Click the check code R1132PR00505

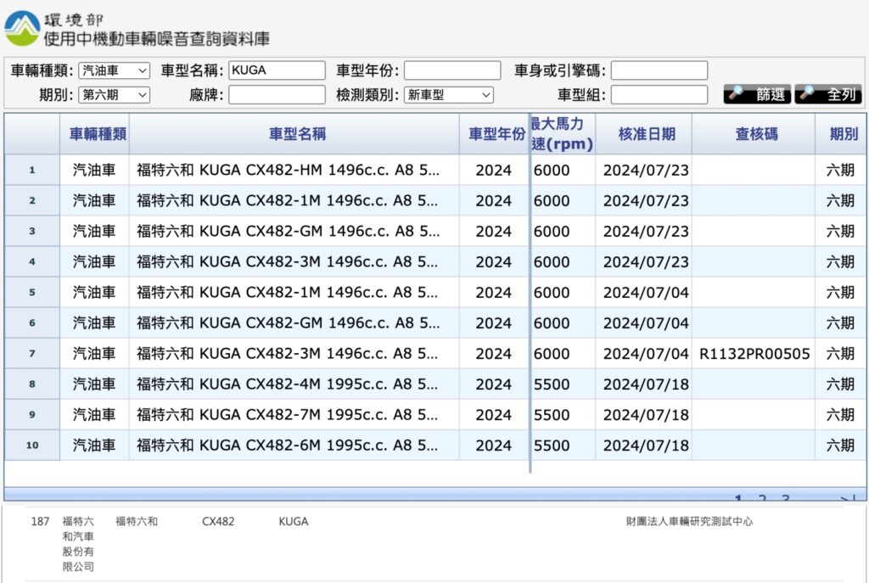coord(754,354)
